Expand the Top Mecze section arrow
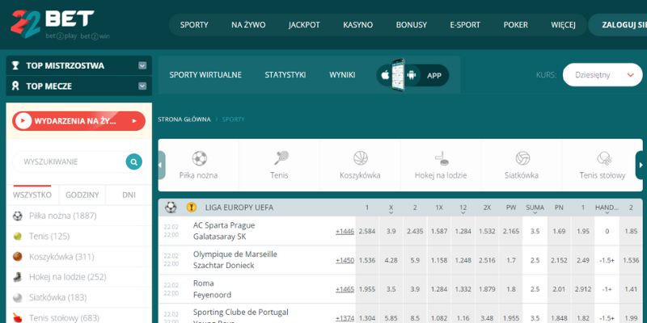647x323 pixels. tap(142, 86)
